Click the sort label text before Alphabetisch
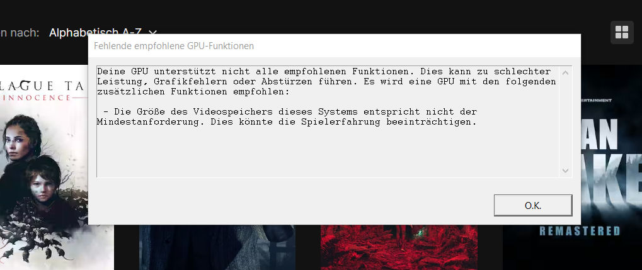 [20, 33]
